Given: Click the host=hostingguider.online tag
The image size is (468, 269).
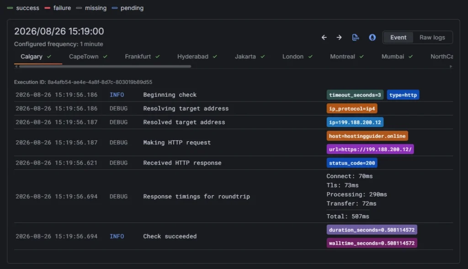Looking at the screenshot, I should click(367, 136).
